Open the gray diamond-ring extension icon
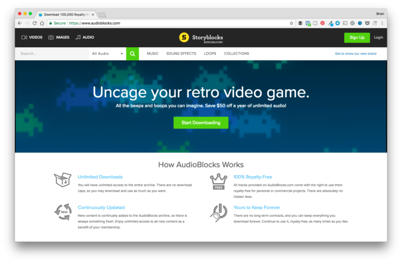This screenshot has height=263, width=402. pos(353,23)
